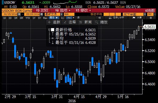Click the USDCNY BGN Curncy security field
This screenshot has width=158, height=103.
click(17, 11)
